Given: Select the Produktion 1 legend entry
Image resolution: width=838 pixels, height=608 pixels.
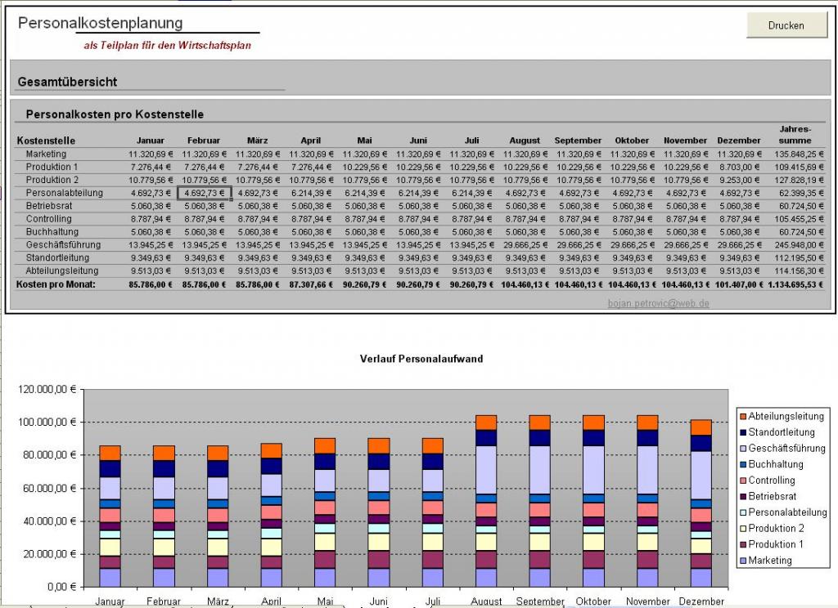Looking at the screenshot, I should [x=775, y=544].
